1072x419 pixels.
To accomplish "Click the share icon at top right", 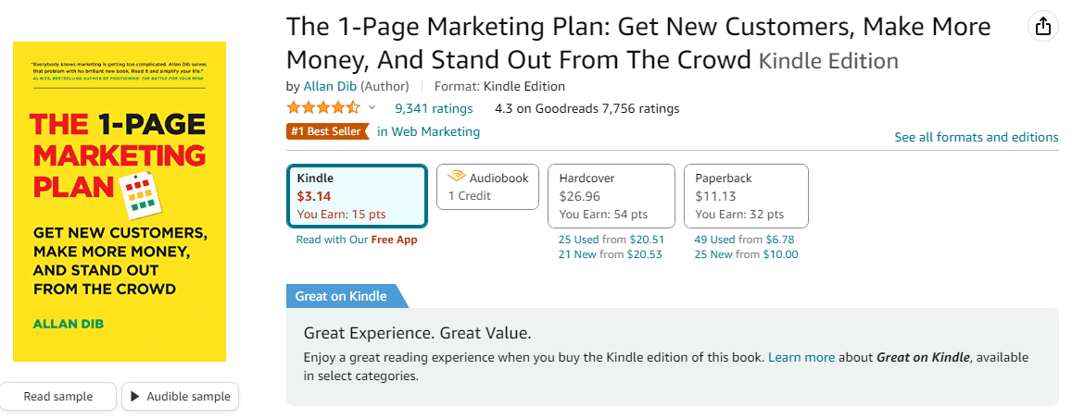I will click(1043, 27).
